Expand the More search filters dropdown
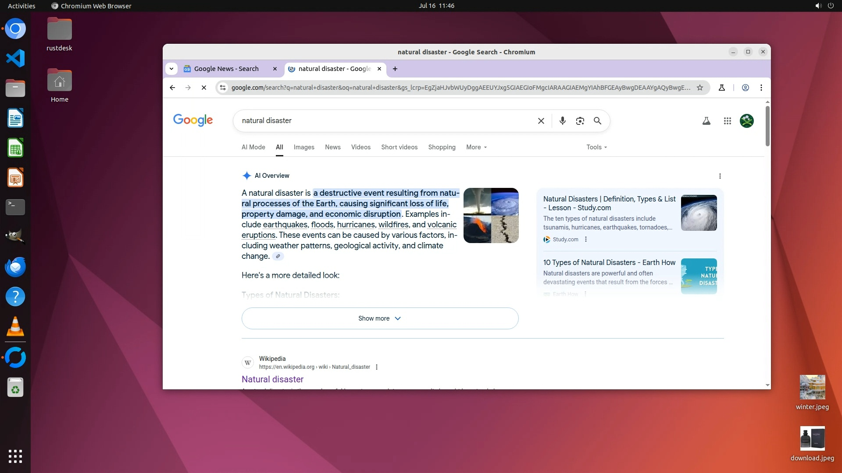Image resolution: width=842 pixels, height=473 pixels. point(476,147)
